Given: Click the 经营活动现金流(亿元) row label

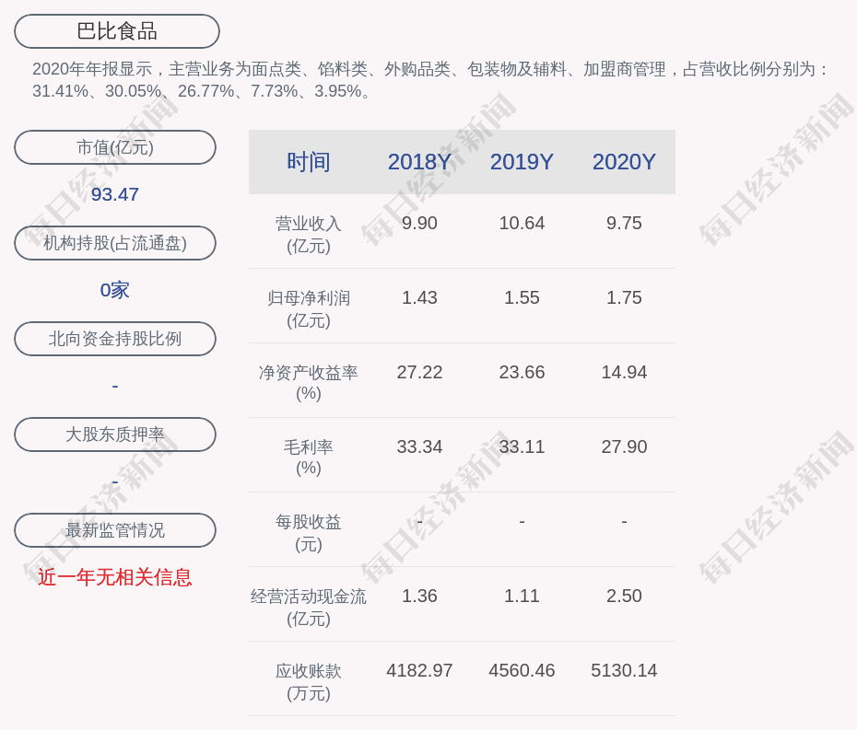Looking at the screenshot, I should coord(308,608).
